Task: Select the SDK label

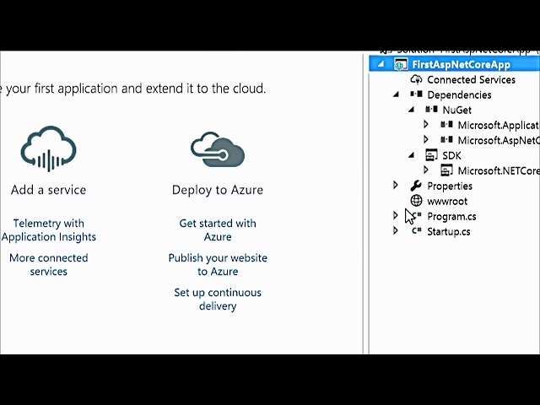Action: click(x=451, y=155)
